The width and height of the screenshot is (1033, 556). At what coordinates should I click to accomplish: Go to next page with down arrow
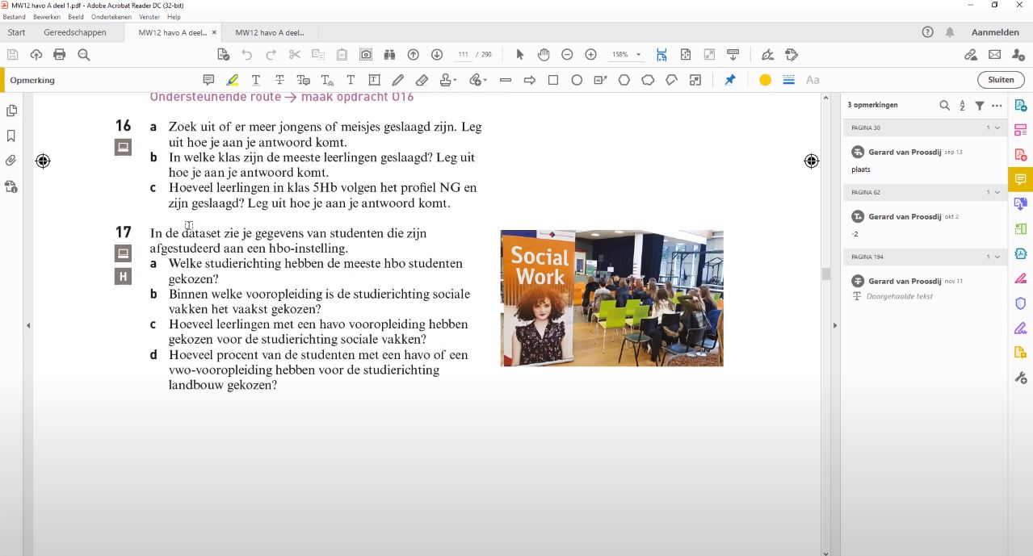pyautogui.click(x=437, y=54)
